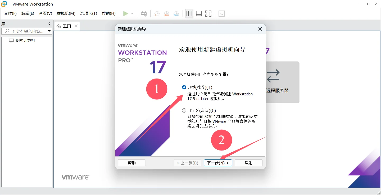Viewport: 381px width, 195px height.
Task: Click the VMware Workstation title bar logo
Action: click(4, 4)
